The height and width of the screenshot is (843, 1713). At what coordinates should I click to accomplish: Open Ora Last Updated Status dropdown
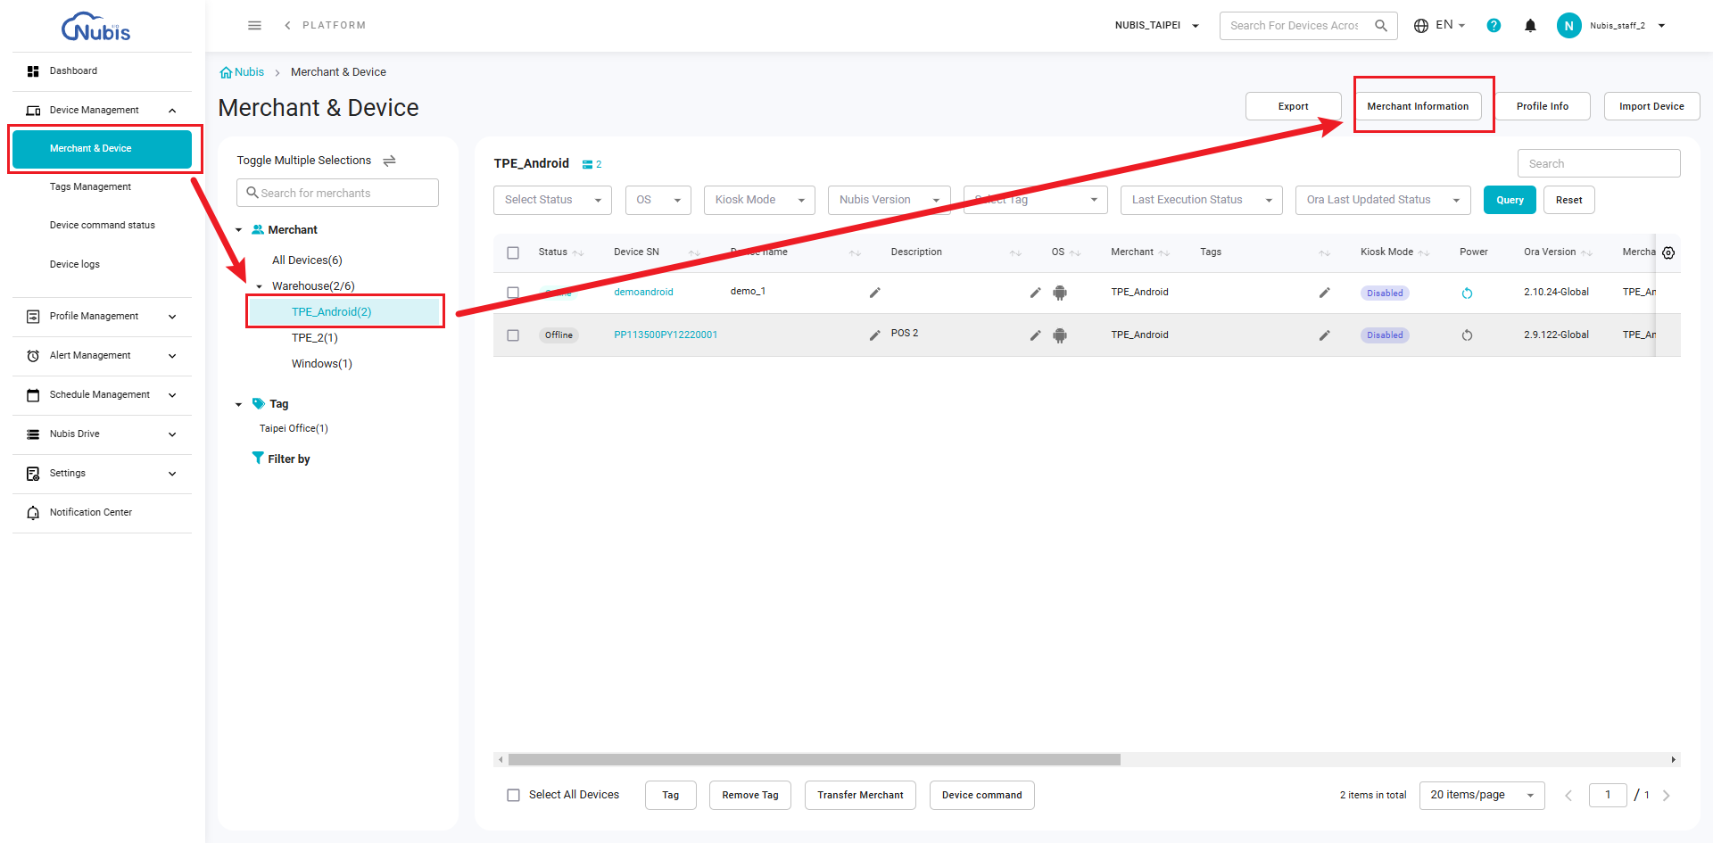(x=1383, y=200)
